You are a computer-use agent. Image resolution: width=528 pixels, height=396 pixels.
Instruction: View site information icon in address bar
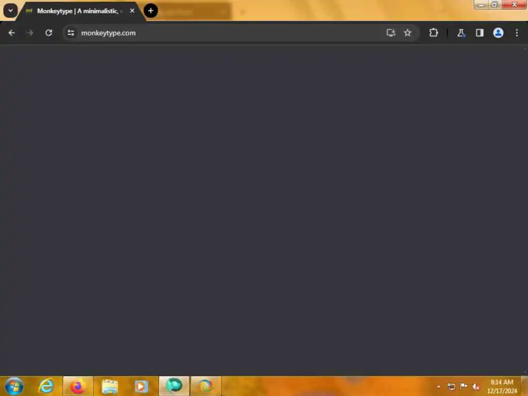coord(71,32)
